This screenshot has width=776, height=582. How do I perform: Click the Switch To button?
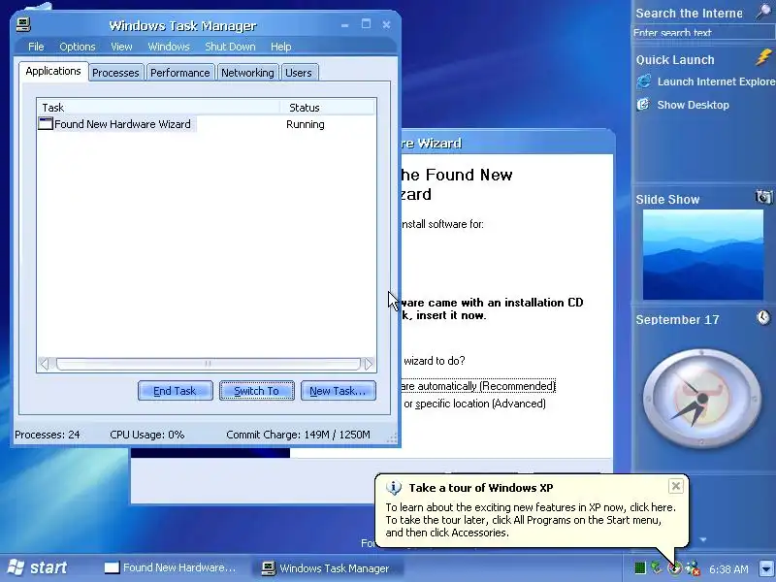pos(257,391)
